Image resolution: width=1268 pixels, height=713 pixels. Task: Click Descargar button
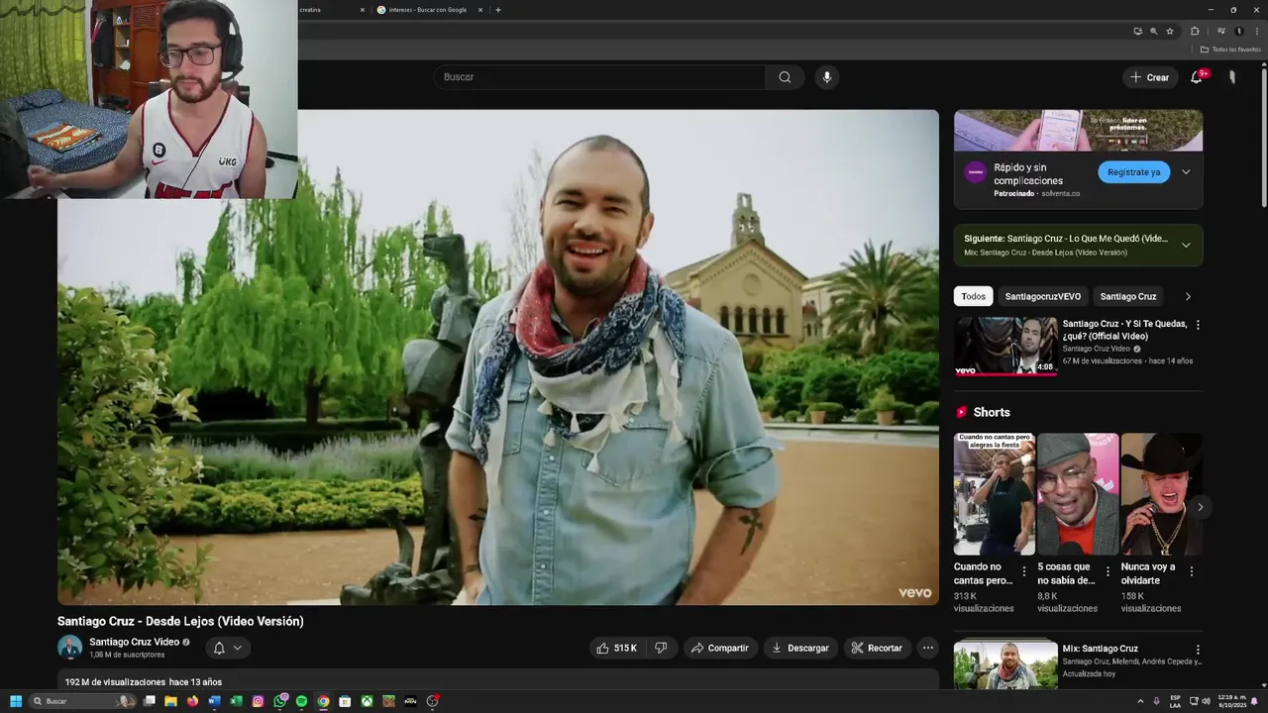(x=800, y=648)
